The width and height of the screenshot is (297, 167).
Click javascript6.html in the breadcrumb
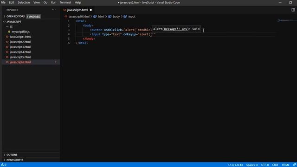tap(79, 17)
